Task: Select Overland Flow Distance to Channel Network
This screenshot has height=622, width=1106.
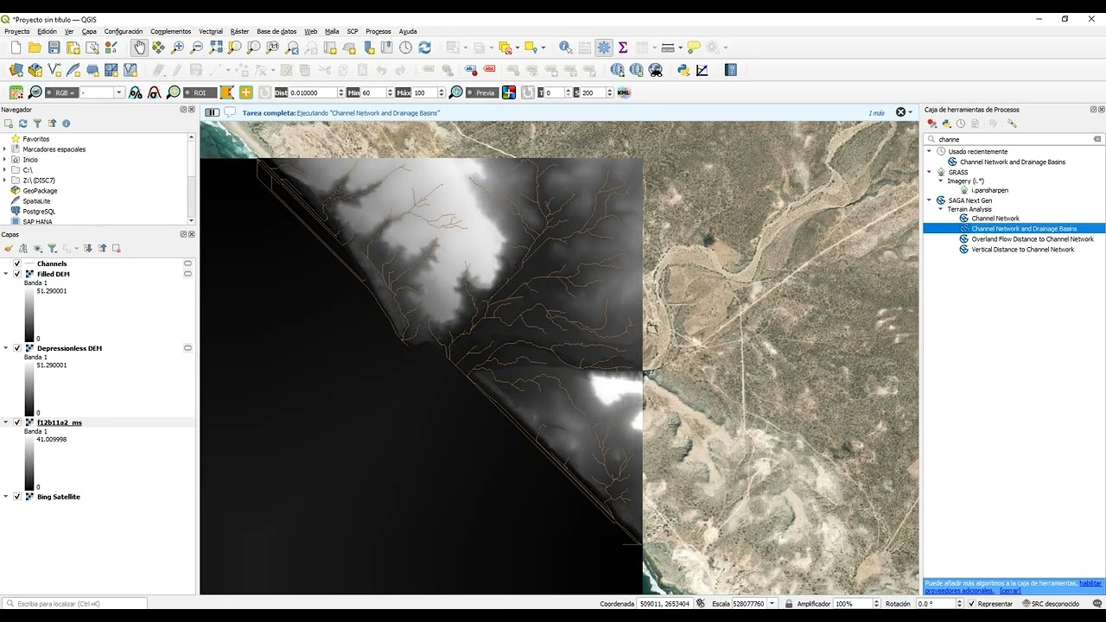Action: point(1033,239)
